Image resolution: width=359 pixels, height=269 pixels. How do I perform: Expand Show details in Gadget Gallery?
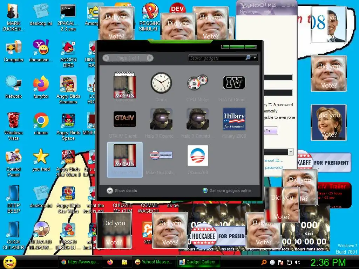click(122, 191)
